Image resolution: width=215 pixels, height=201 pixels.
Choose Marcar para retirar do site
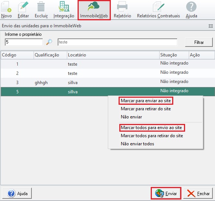[x=146, y=109]
